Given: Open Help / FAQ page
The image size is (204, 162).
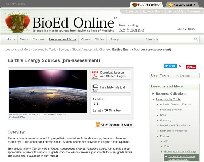Looking at the screenshot, I should [175, 11].
